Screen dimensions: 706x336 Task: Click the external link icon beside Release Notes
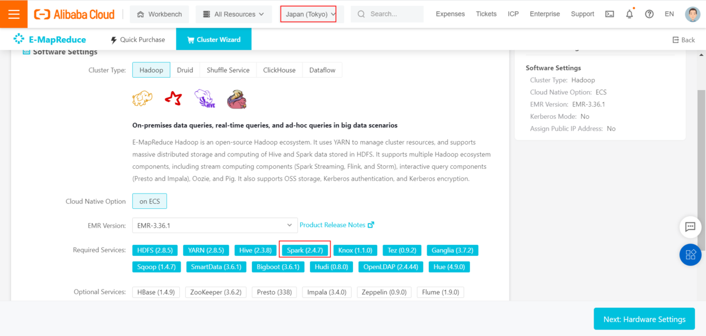[x=371, y=225]
